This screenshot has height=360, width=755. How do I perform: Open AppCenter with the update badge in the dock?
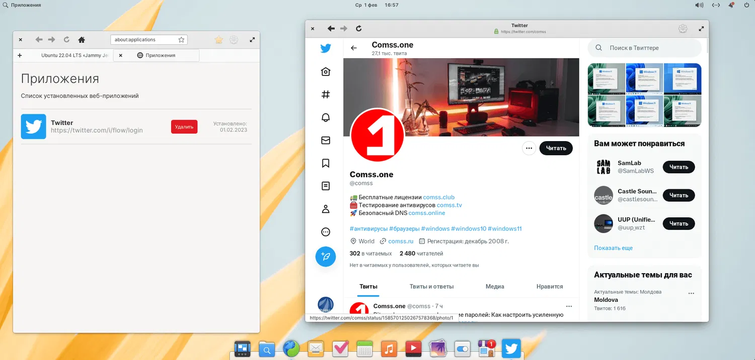point(487,348)
